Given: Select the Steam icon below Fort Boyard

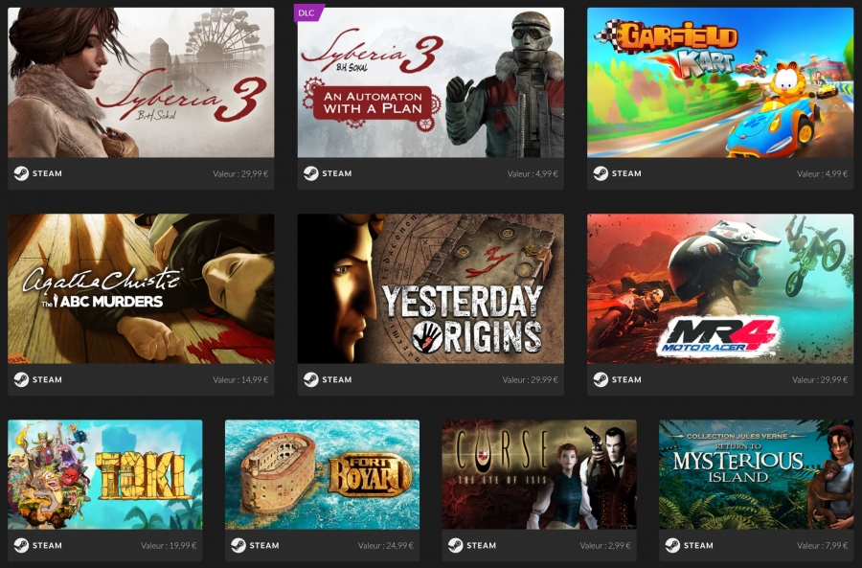Looking at the screenshot, I should [238, 545].
